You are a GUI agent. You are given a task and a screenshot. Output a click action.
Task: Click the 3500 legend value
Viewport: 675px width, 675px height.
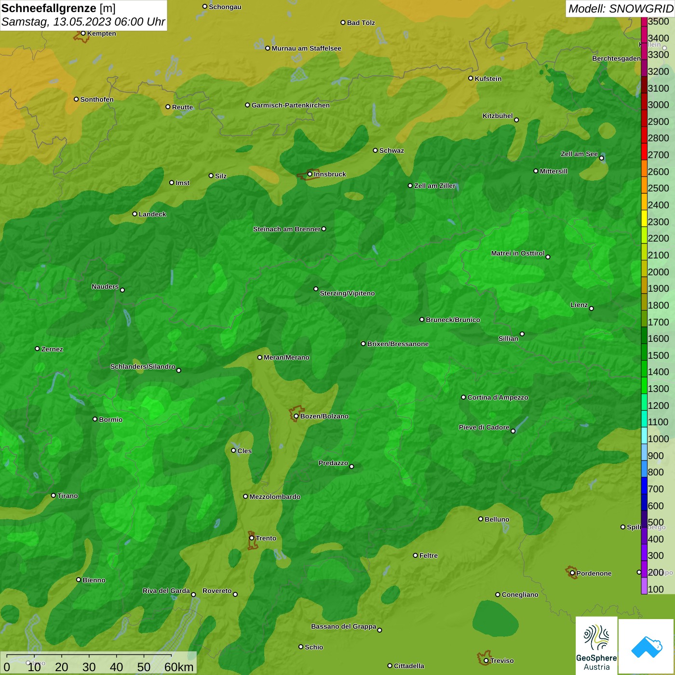pos(659,22)
